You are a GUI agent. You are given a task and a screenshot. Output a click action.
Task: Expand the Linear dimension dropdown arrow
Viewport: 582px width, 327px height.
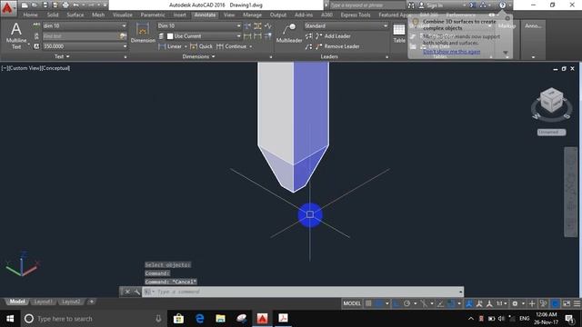pyautogui.click(x=186, y=46)
